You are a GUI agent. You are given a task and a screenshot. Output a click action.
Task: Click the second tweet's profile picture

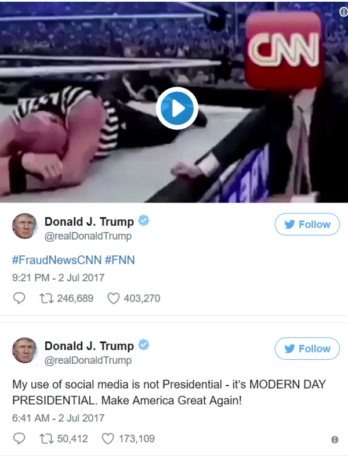click(25, 350)
